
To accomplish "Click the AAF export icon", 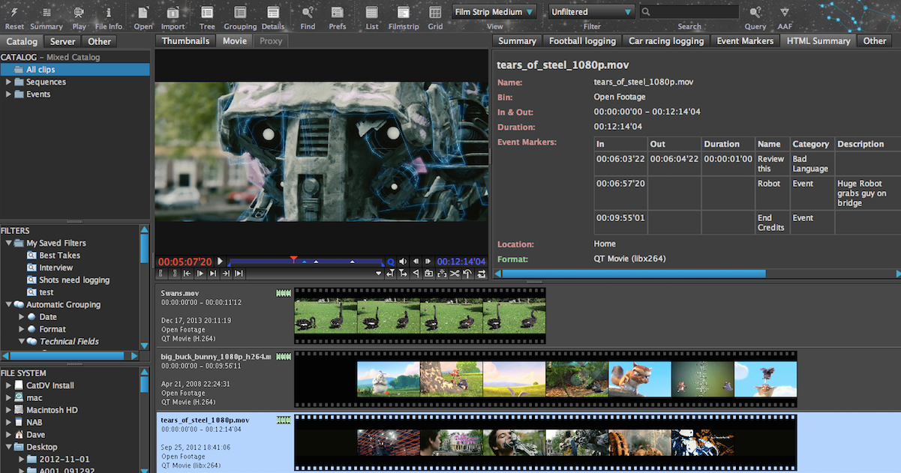I will pyautogui.click(x=785, y=12).
